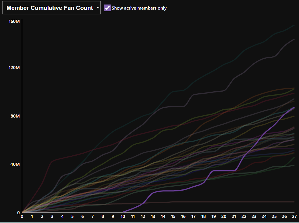Click the 120M y-axis label
The image size is (299, 223).
pos(14,67)
